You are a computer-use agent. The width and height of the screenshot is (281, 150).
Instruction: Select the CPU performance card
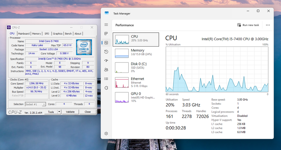136,39
